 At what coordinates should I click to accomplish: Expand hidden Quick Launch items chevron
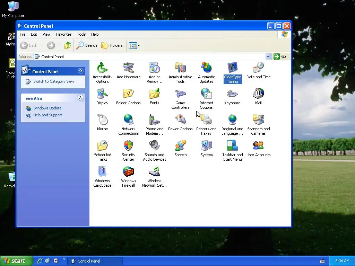click(64, 259)
